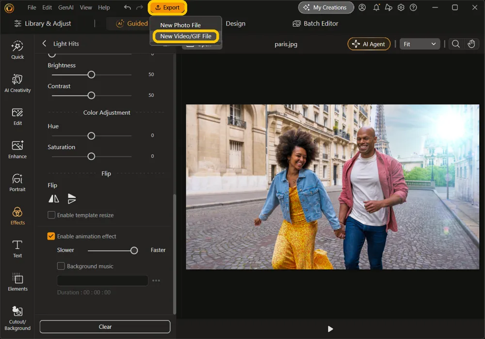Open the Text tool
Viewport: 485px width, 339px height.
coord(17,249)
